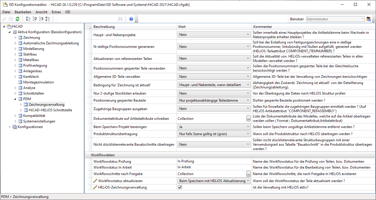This screenshot has width=376, height=200.
Task: Open the Bedingung für 'Zeichnung ist aktuell' dropdown
Action: [x=214, y=85]
